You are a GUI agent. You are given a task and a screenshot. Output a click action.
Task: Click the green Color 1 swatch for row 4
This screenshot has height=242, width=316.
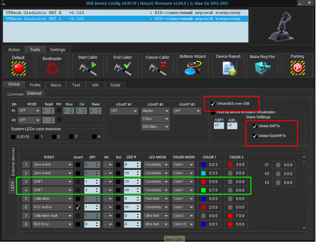coord(203,190)
